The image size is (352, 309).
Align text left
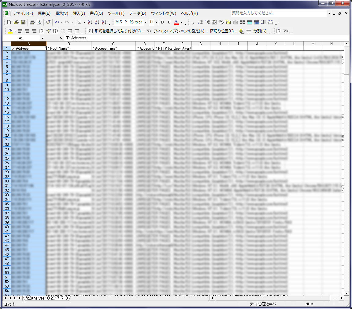click(x=20, y=31)
